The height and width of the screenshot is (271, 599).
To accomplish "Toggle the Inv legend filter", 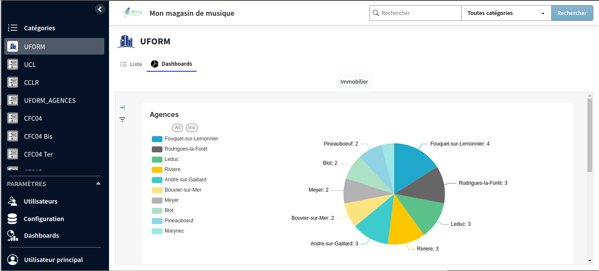I will (192, 128).
